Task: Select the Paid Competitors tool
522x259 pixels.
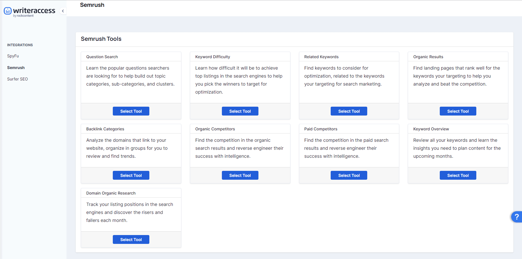Action: (349, 175)
